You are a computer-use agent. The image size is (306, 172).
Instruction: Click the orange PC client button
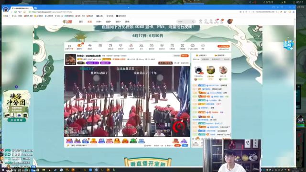(223, 46)
